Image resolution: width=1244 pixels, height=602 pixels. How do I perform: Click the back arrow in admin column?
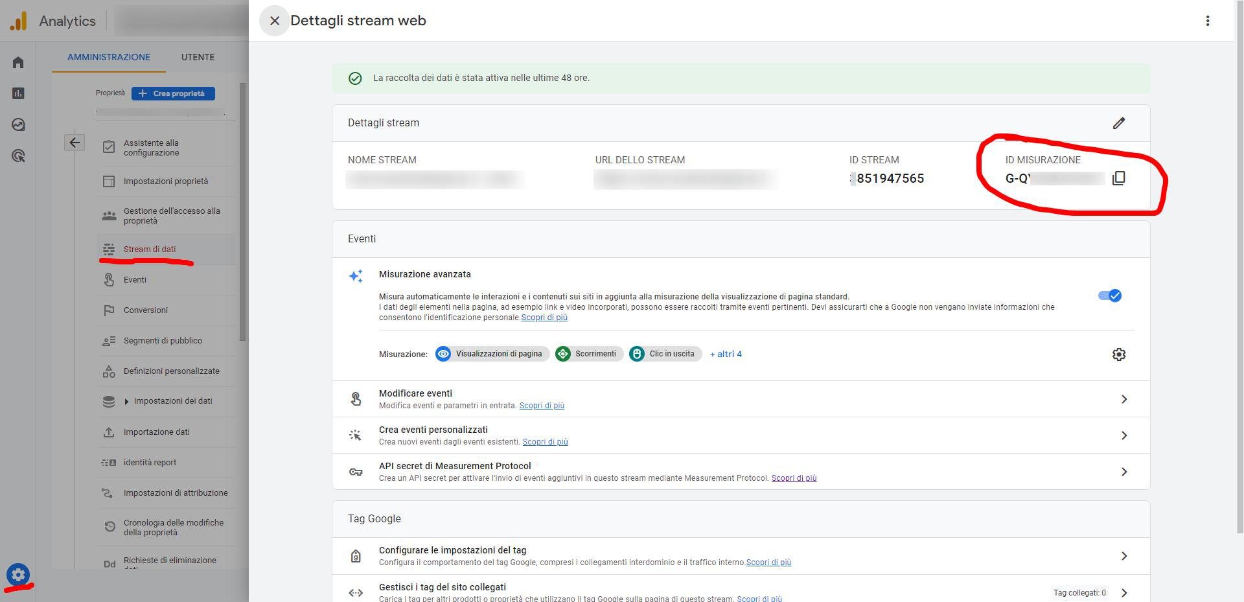[75, 143]
